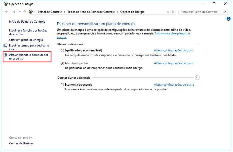Click the Planos preferenciais label
Screen dimensions: 233x152
tap(70, 44)
